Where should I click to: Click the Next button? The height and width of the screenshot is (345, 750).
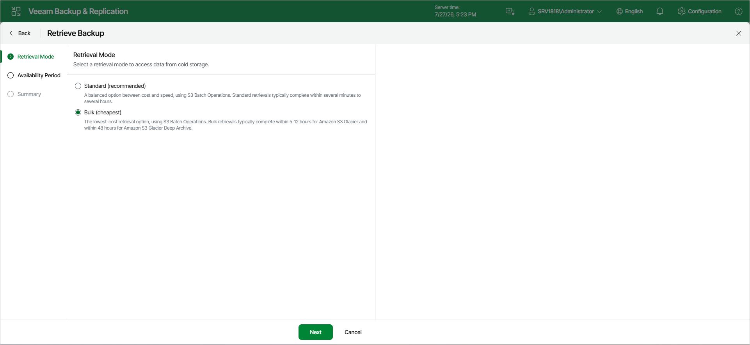(316, 332)
